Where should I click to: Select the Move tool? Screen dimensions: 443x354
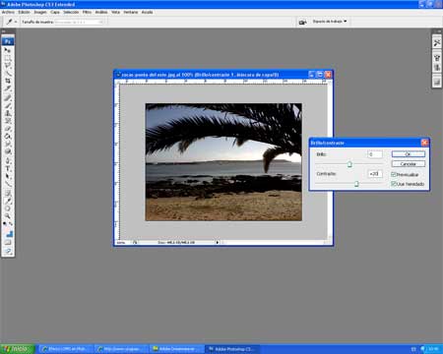click(8, 50)
